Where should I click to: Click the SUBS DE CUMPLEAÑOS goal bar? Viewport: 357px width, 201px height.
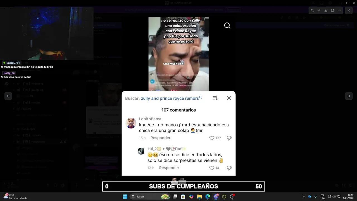coord(184,186)
